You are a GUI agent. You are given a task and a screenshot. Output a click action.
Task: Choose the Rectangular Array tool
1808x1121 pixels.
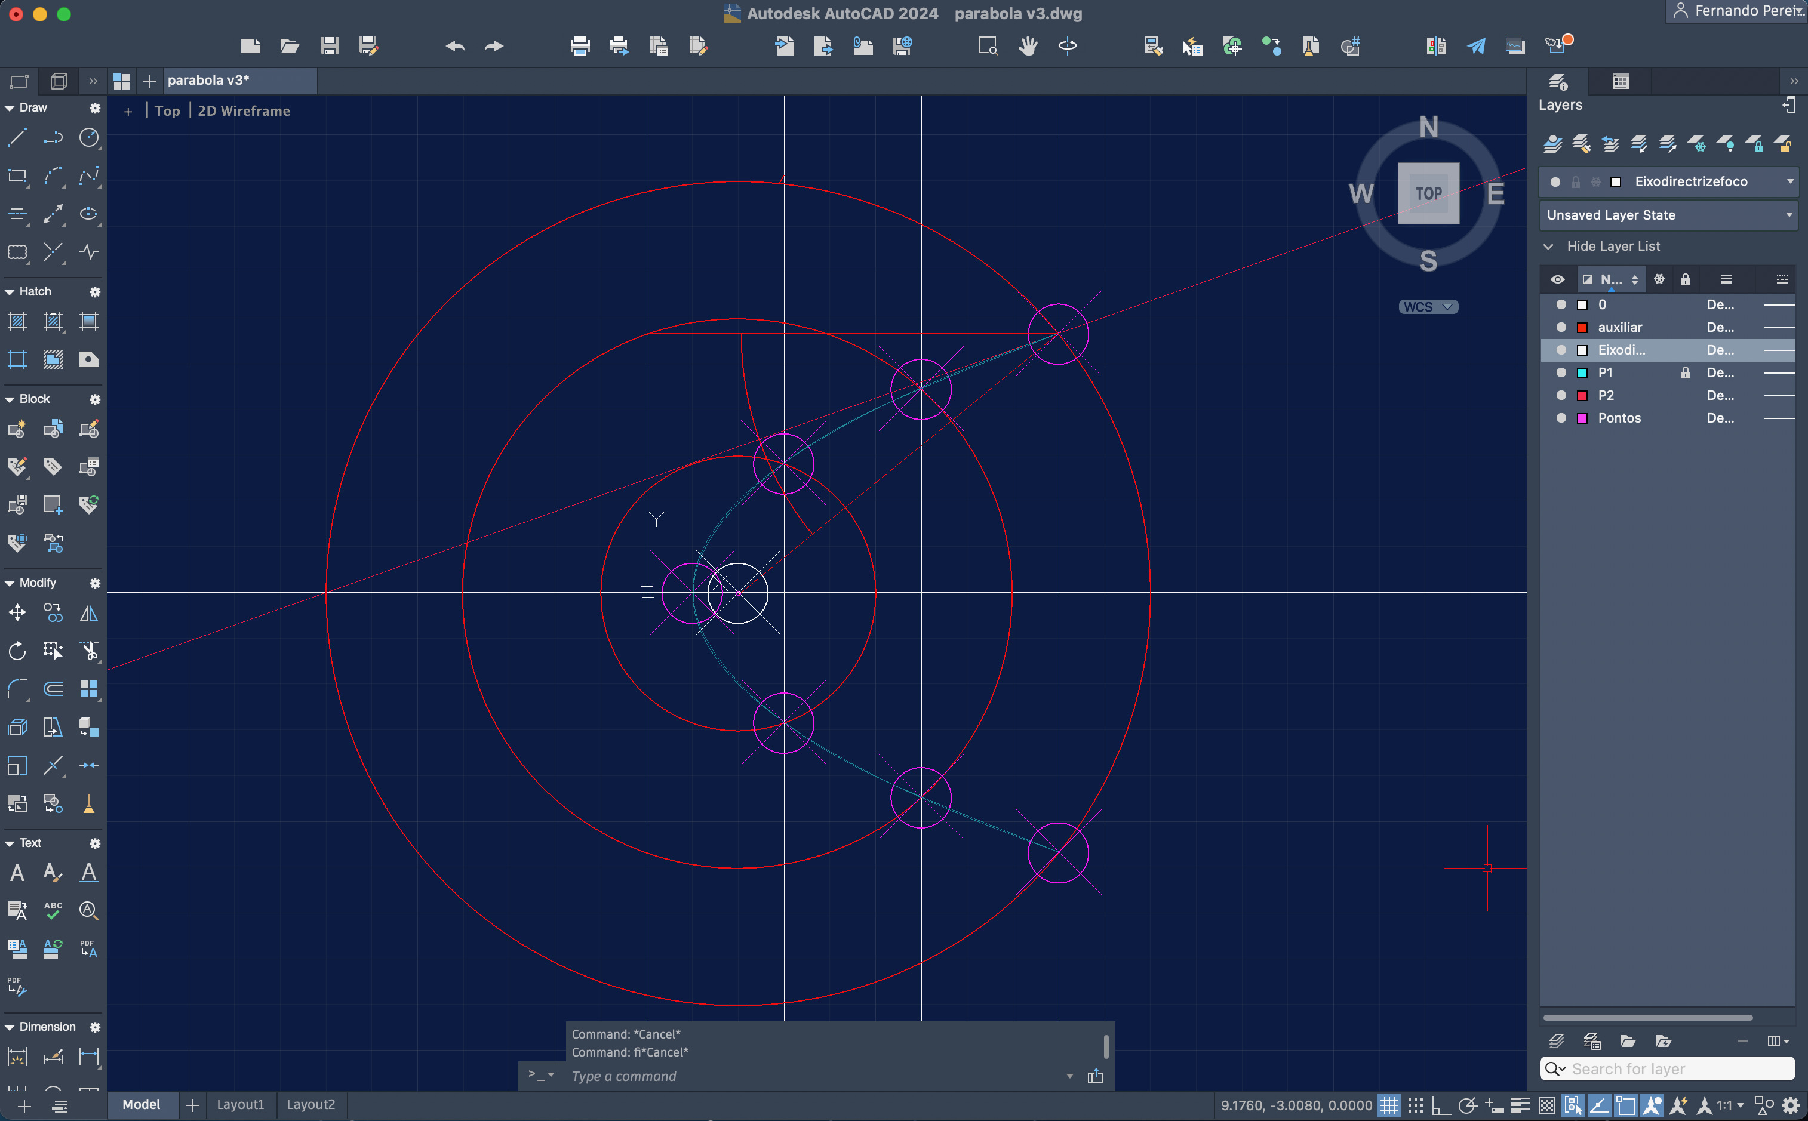point(89,689)
